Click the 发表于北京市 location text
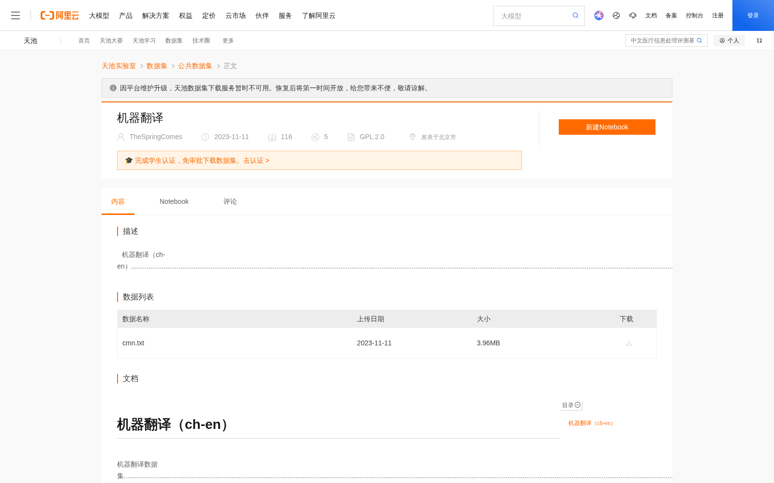The image size is (774, 483). click(439, 137)
